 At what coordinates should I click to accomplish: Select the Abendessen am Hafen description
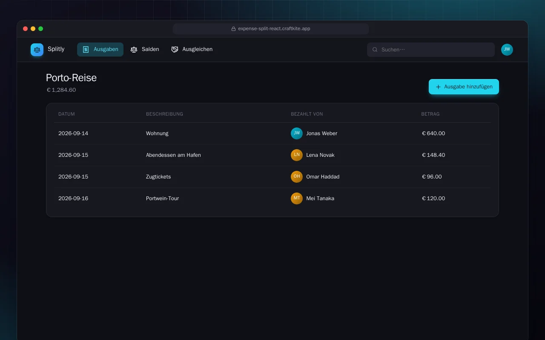(173, 155)
